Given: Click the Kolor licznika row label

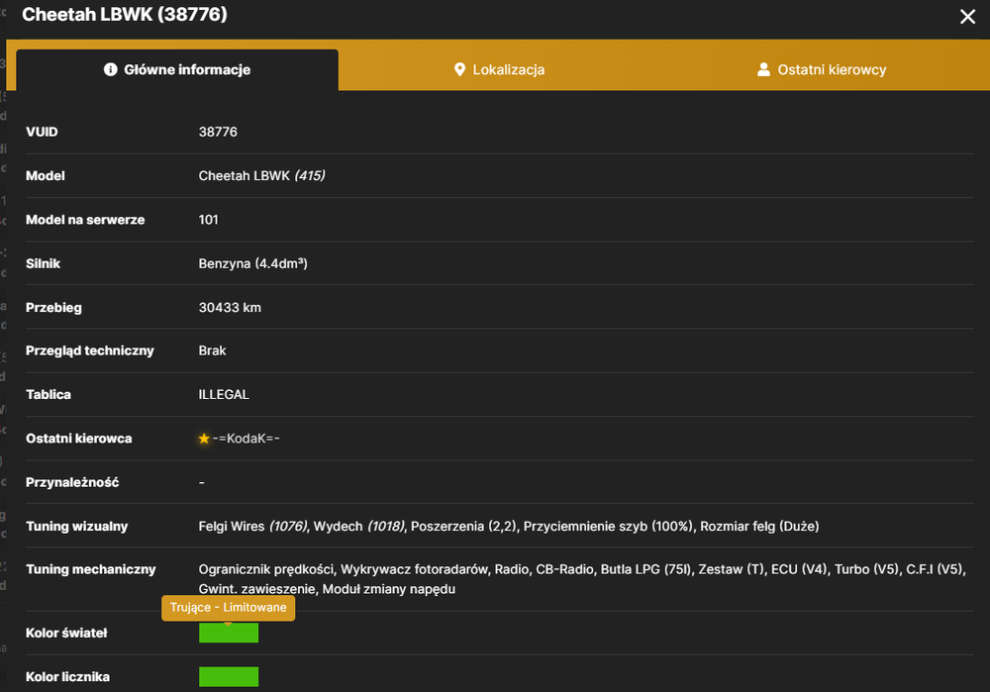Looking at the screenshot, I should pyautogui.click(x=67, y=677).
